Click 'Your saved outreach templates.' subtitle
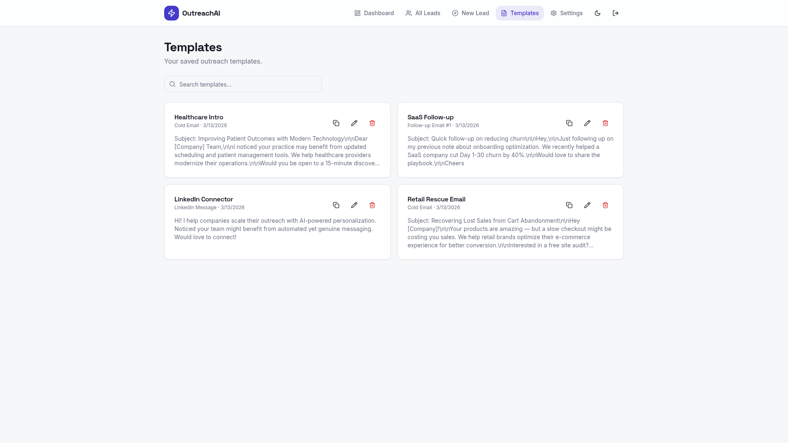Image resolution: width=788 pixels, height=443 pixels. 213,61
